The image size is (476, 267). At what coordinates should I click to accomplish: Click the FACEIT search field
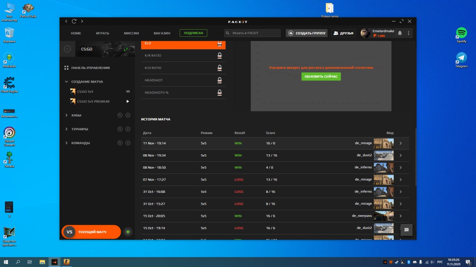pyautogui.click(x=253, y=33)
